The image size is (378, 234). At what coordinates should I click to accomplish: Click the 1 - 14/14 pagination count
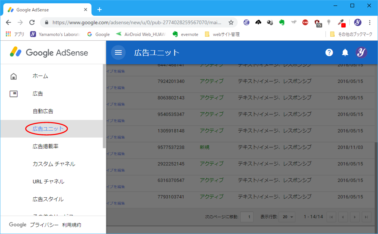point(313,217)
